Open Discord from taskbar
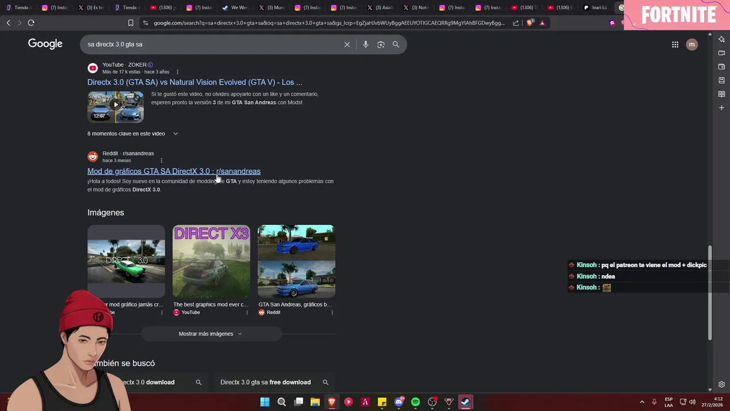This screenshot has width=730, height=411. click(x=399, y=402)
